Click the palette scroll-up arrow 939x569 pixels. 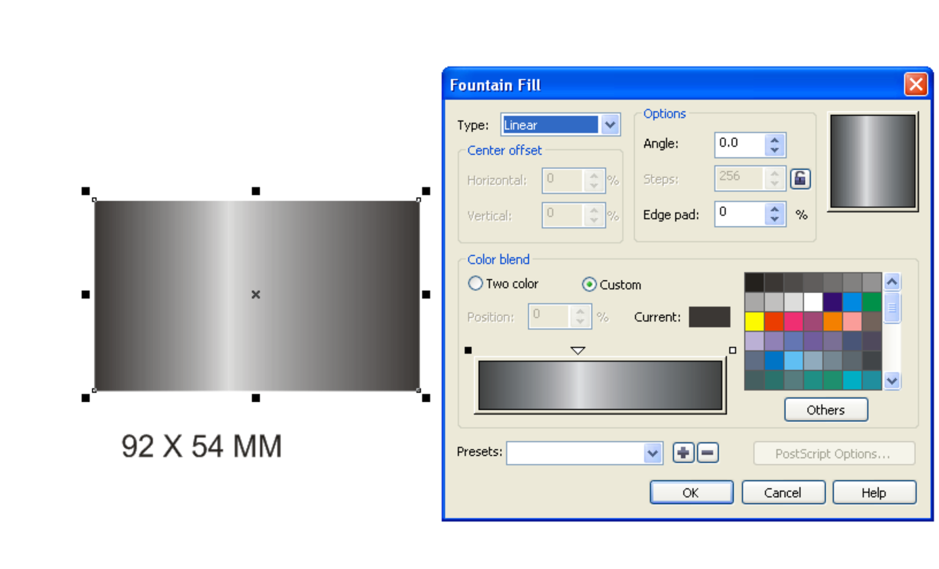pyautogui.click(x=892, y=282)
